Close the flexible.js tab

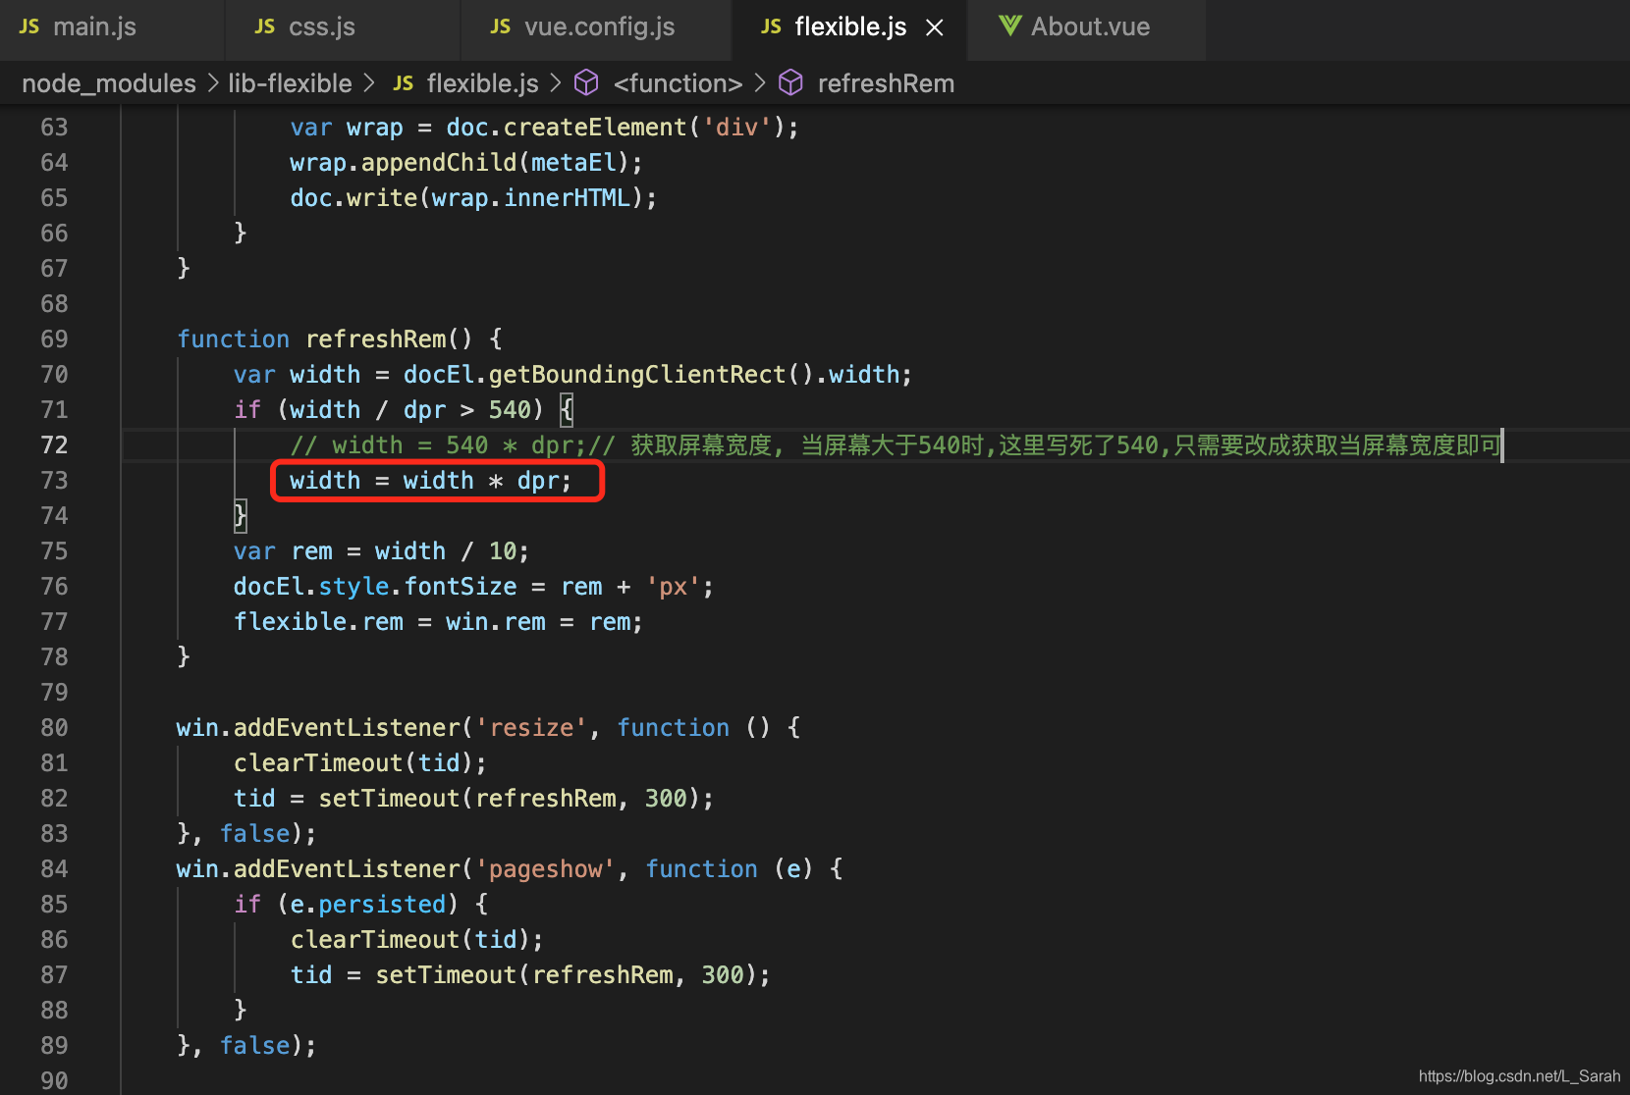click(935, 27)
